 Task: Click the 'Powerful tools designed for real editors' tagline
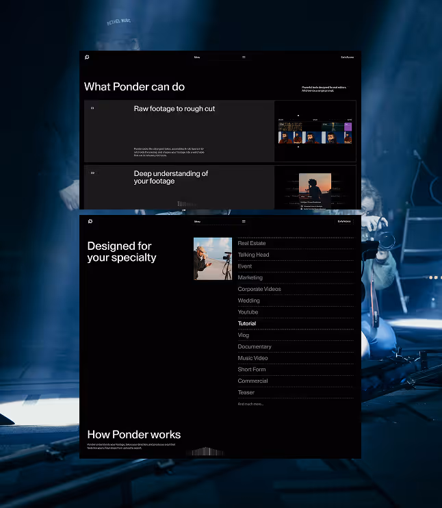pyautogui.click(x=324, y=89)
